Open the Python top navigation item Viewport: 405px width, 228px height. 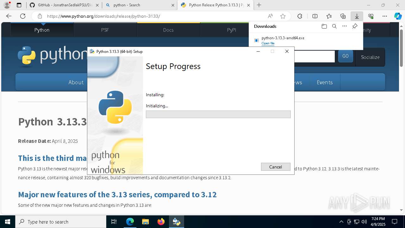(x=42, y=30)
